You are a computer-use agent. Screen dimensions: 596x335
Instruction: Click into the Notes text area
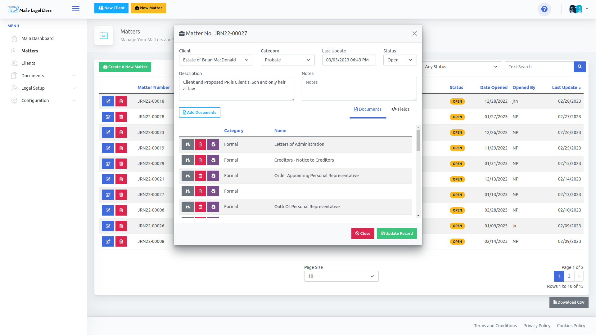pos(359,89)
